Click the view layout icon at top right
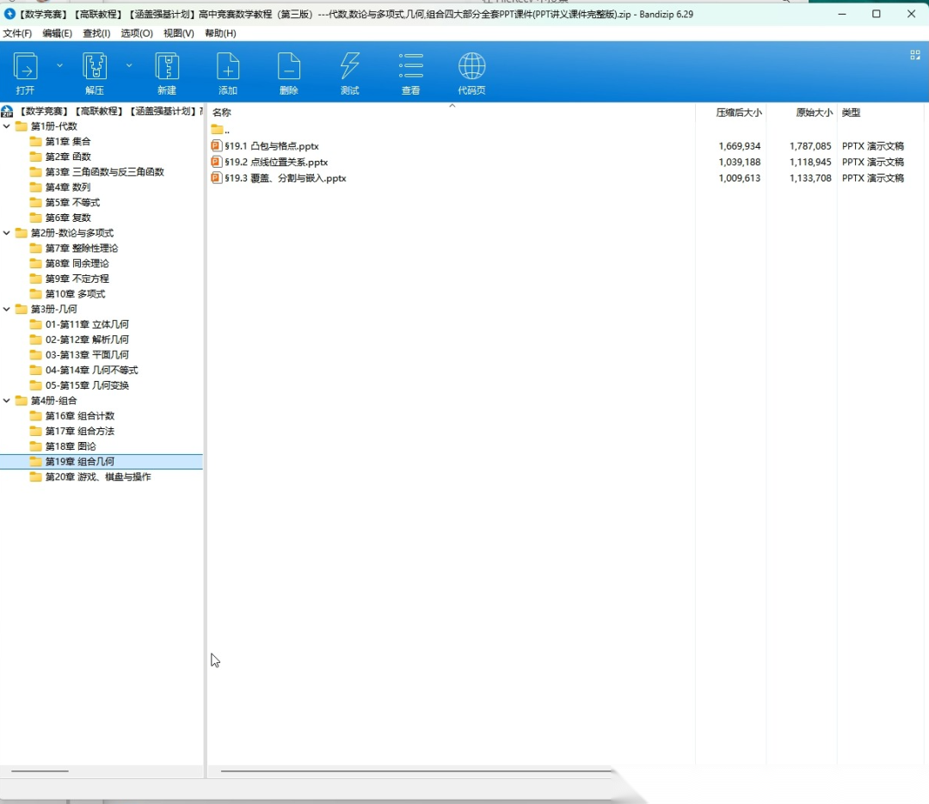This screenshot has height=804, width=929. pos(914,55)
